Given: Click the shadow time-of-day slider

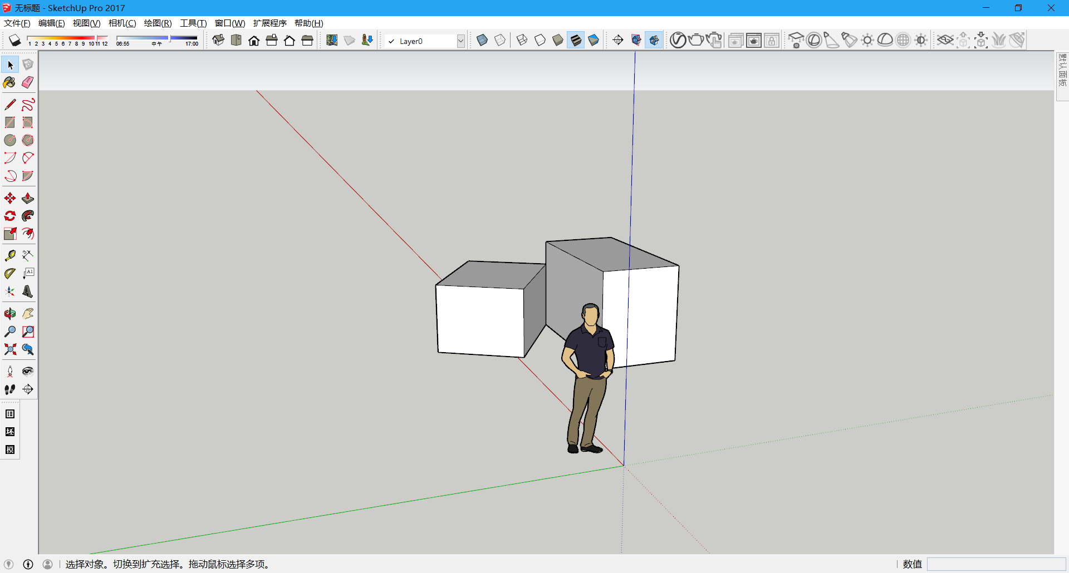Looking at the screenshot, I should point(157,38).
